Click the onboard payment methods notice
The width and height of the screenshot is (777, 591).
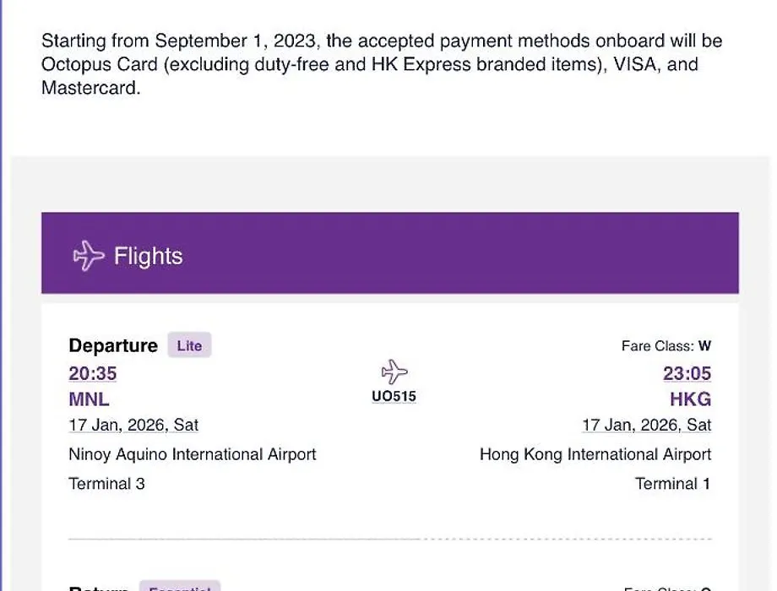pos(382,64)
